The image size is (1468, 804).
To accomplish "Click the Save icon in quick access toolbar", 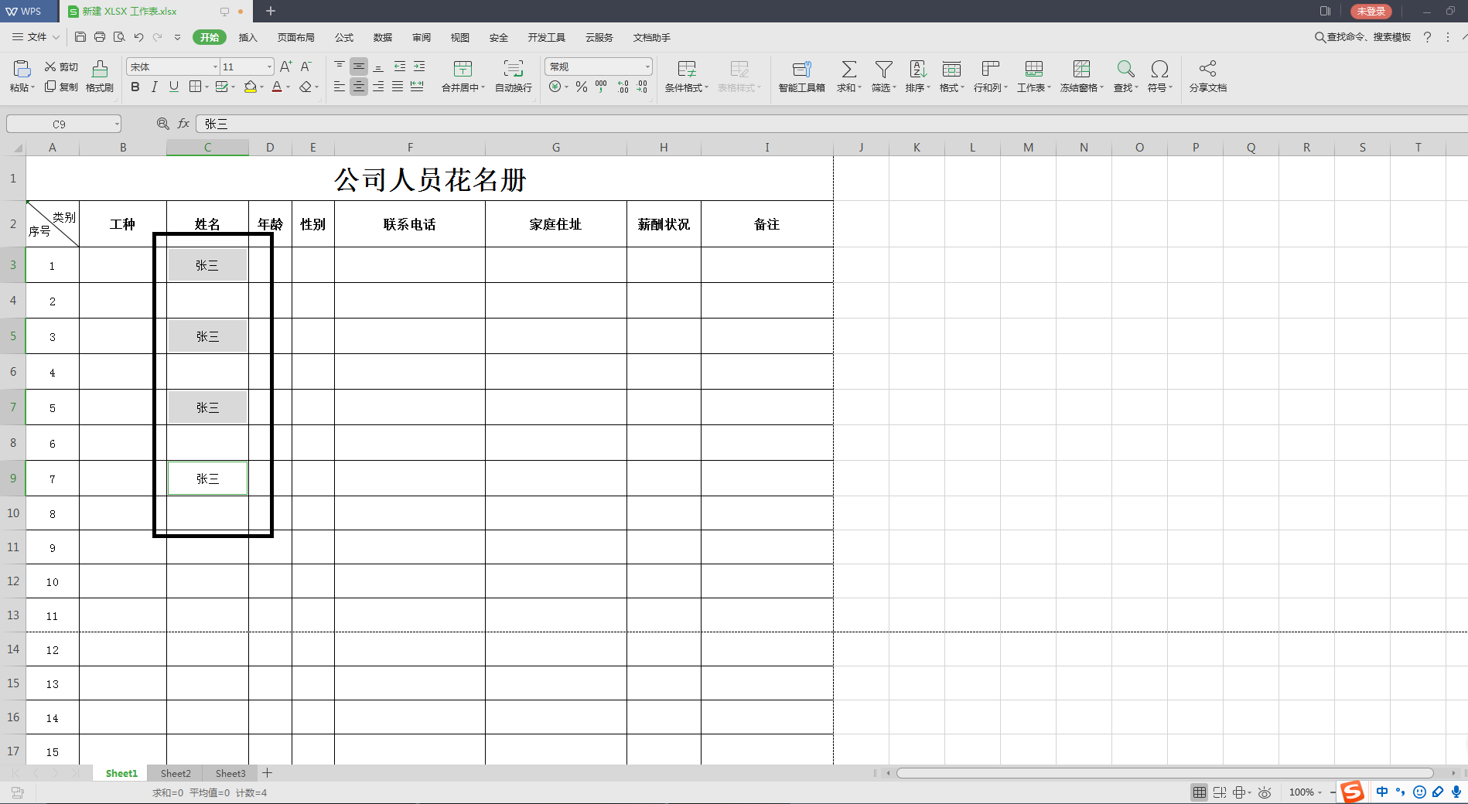I will pyautogui.click(x=80, y=37).
